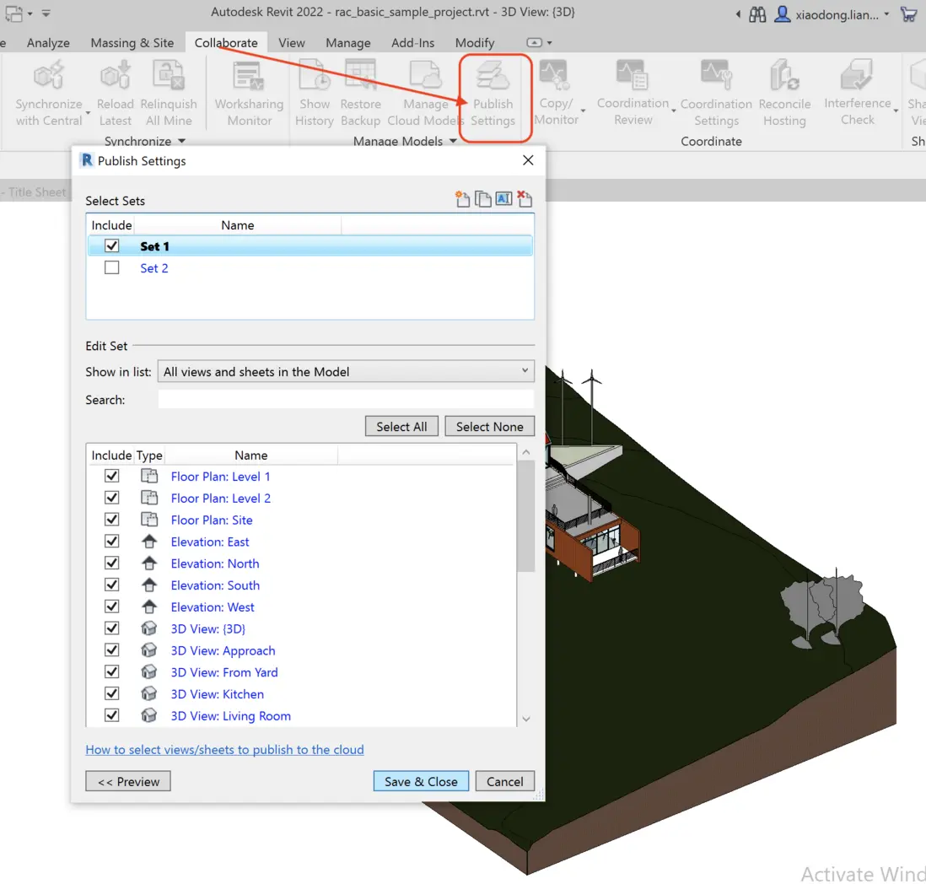Open the how to select views/sheets link
This screenshot has width=926, height=884.
pyautogui.click(x=224, y=750)
